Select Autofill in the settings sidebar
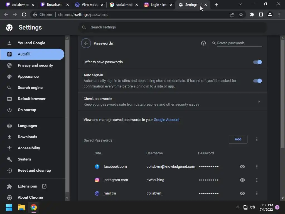 click(x=32, y=54)
